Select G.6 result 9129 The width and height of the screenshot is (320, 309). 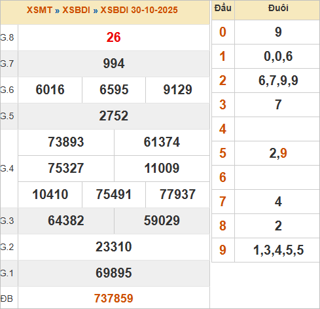177,90
